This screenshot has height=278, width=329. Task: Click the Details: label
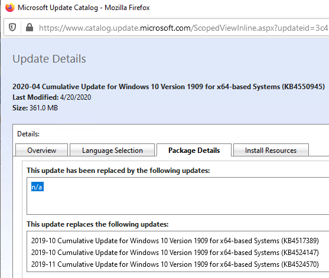tap(28, 134)
